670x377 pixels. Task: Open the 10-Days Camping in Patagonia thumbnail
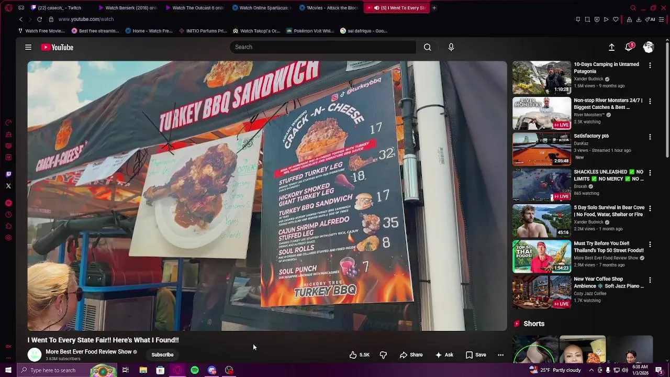[x=542, y=77]
